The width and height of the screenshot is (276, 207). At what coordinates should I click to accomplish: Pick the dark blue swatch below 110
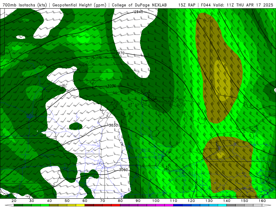pyautogui.click(x=178, y=205)
